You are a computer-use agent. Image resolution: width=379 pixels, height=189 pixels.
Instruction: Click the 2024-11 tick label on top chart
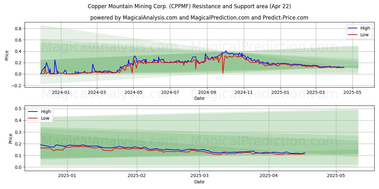[244, 92]
